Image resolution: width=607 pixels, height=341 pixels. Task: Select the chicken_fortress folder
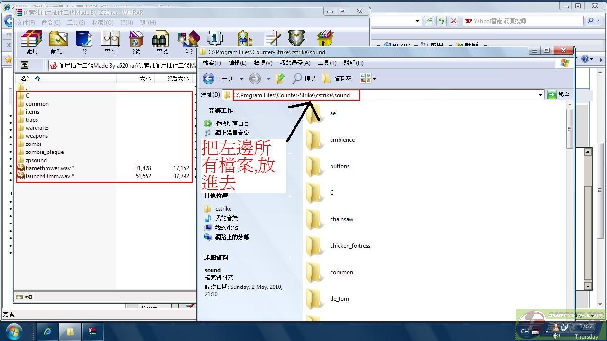350,246
